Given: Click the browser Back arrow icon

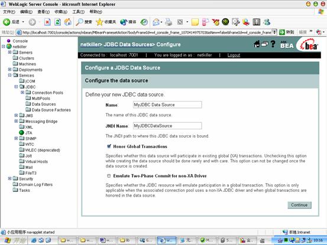Looking at the screenshot, I should [x=7, y=22].
